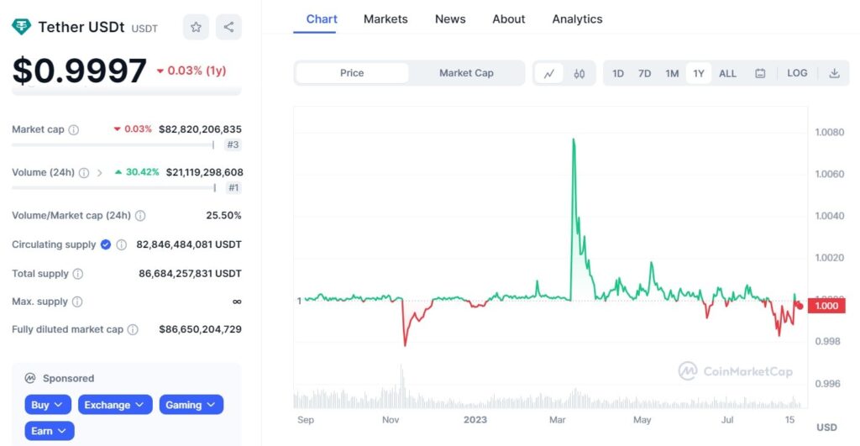Click the 2023 x-axis label
Image resolution: width=860 pixels, height=446 pixels.
[x=475, y=420]
